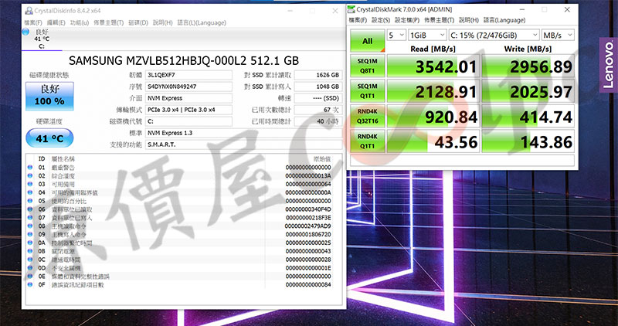The width and height of the screenshot is (618, 326).
Task: Click the status dot for attribute ID 04
Action: (30, 193)
